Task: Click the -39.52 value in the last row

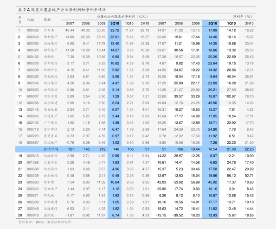Action: 178,215
